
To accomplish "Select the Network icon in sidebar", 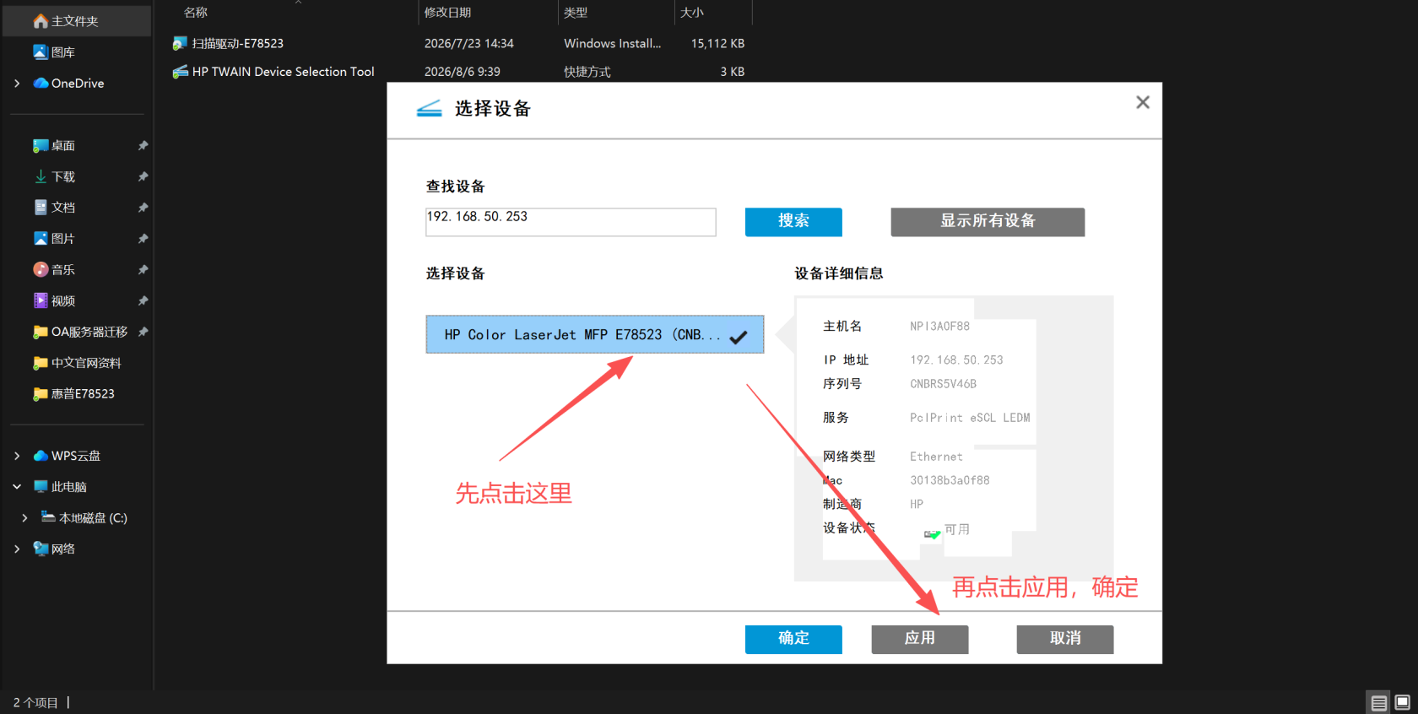I will [x=41, y=549].
